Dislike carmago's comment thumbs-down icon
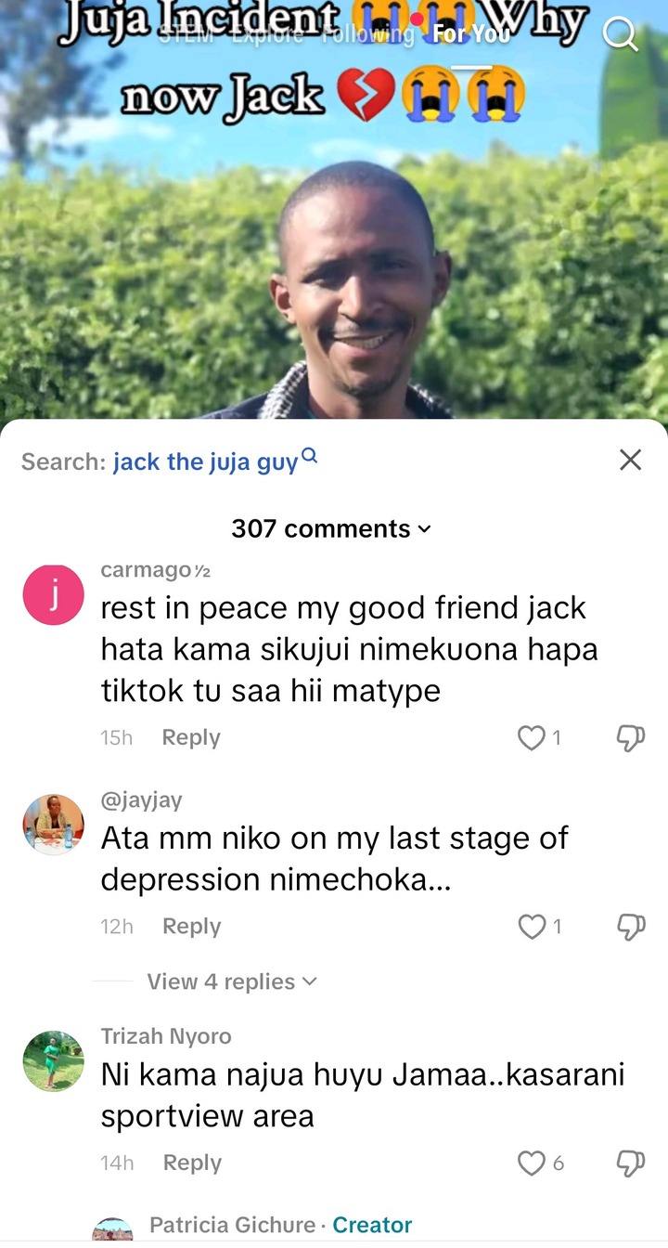Image resolution: width=668 pixels, height=1248 pixels. pos(630,738)
